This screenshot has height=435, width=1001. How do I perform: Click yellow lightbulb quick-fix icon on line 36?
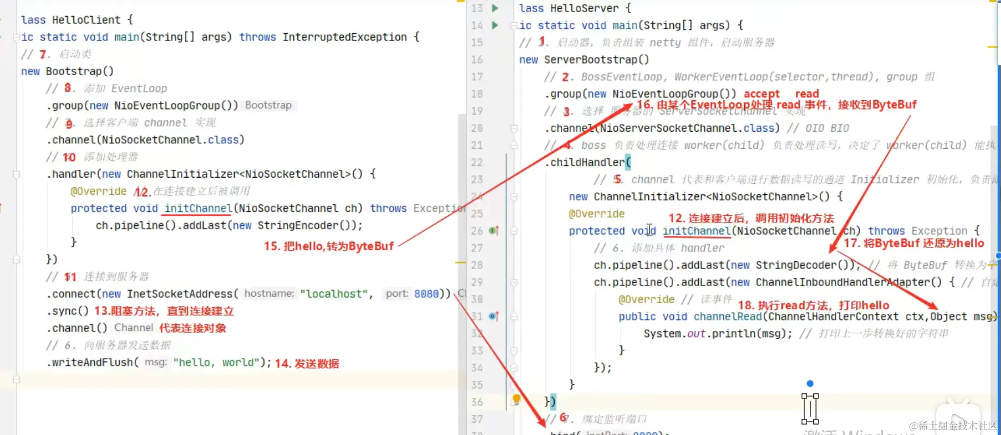517,399
